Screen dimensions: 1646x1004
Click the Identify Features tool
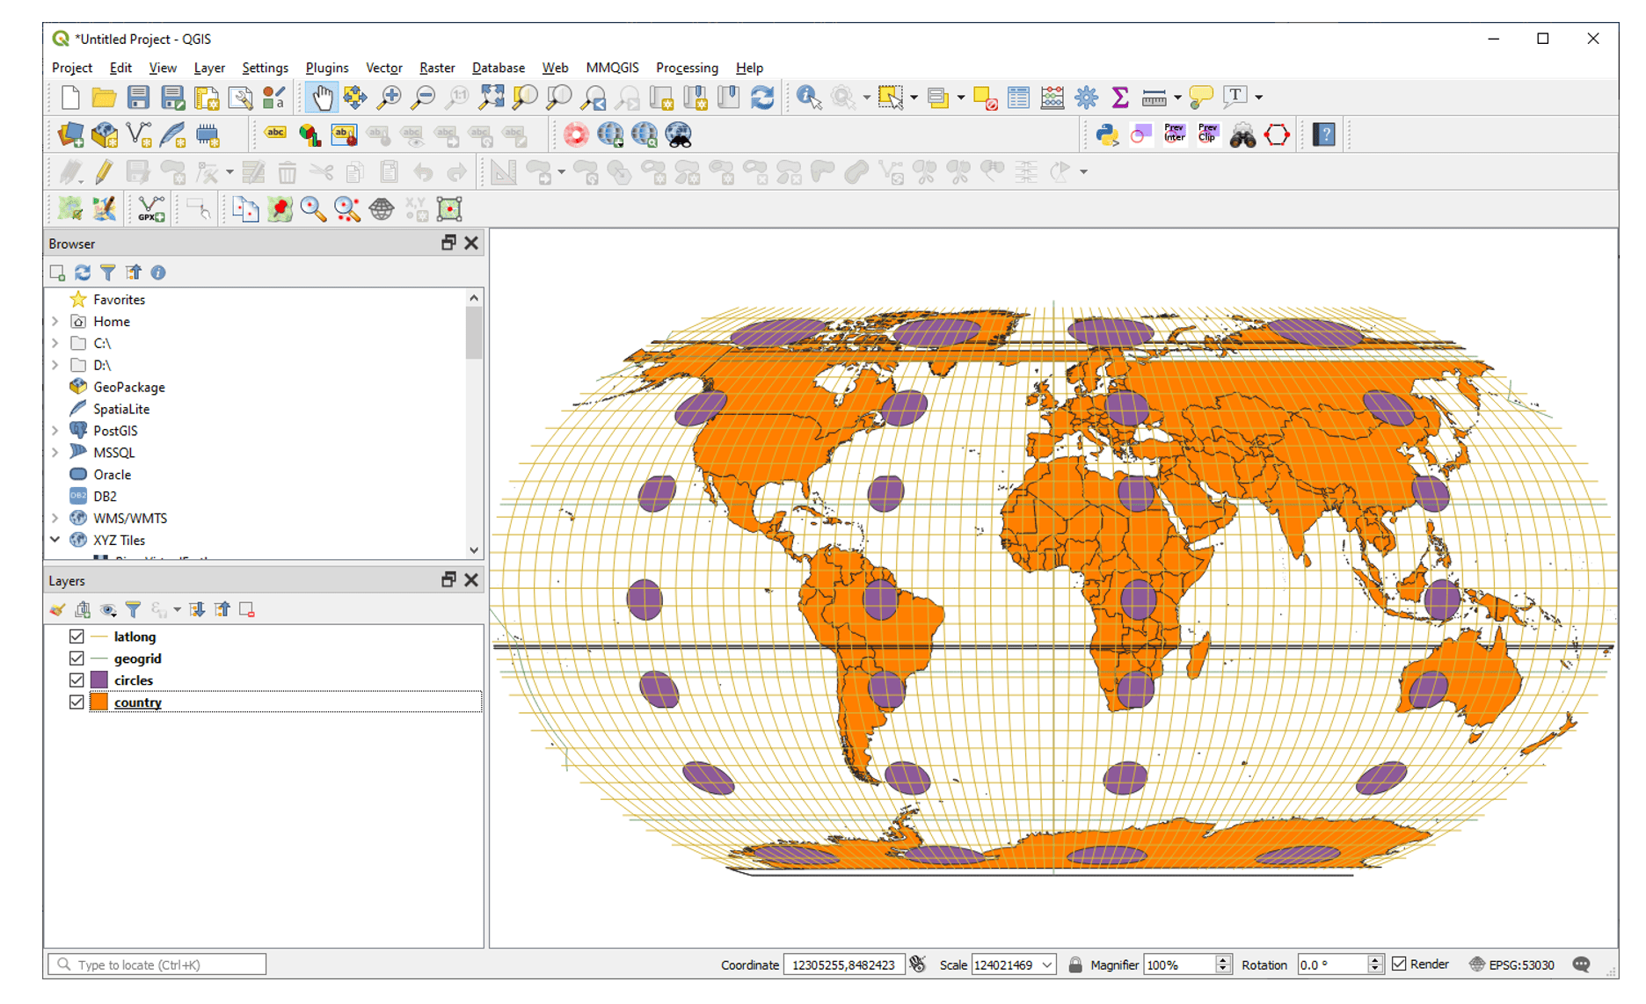tap(807, 98)
